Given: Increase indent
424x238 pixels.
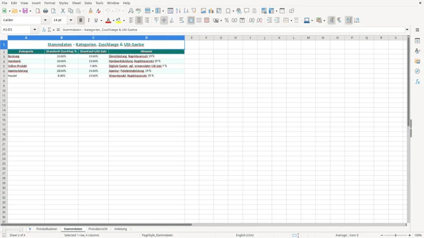Looking at the screenshot, I should [269, 20].
